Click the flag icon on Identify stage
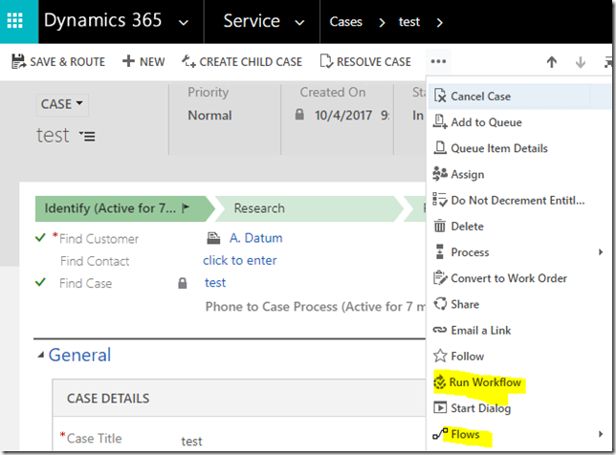 pyautogui.click(x=186, y=208)
